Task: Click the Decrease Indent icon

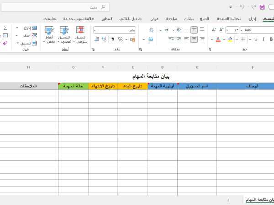Action: tap(179, 39)
